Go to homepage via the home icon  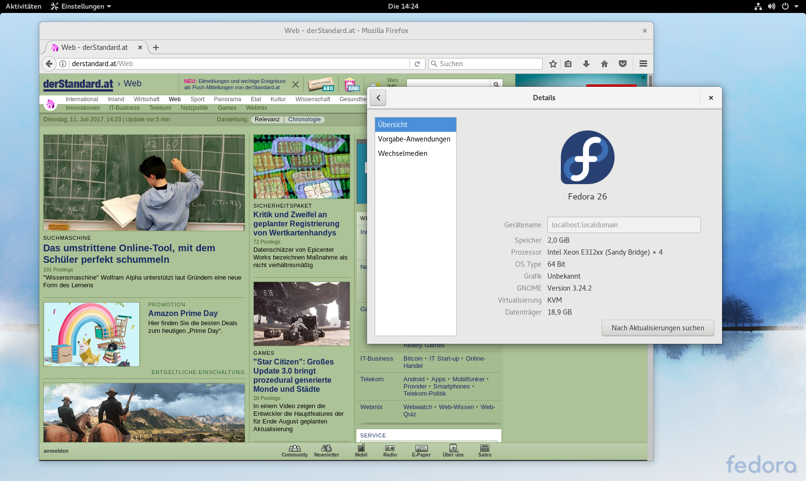(604, 63)
